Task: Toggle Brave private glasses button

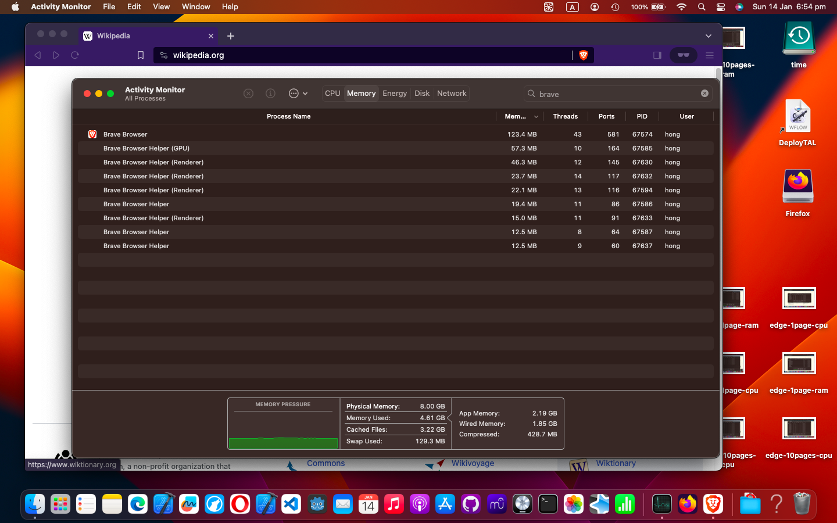Action: [683, 55]
